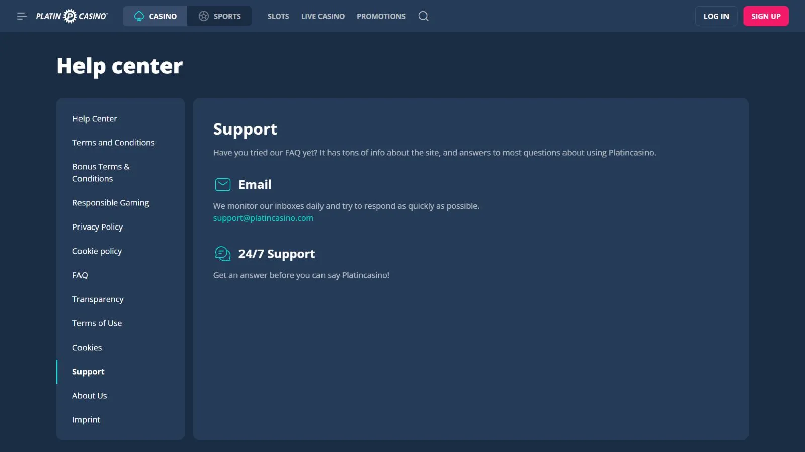The width and height of the screenshot is (805, 452).
Task: Go to Live Casino section
Action: coord(323,16)
